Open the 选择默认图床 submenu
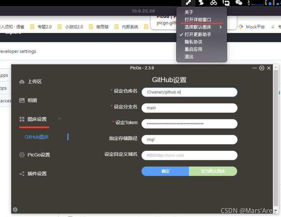281x217 pixels. coord(199,27)
